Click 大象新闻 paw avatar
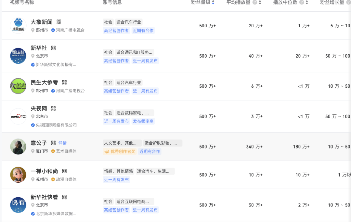Screen dimensions: 351x222 (x=18, y=25)
